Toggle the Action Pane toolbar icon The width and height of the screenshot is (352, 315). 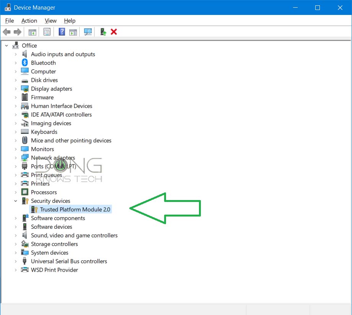(x=73, y=32)
